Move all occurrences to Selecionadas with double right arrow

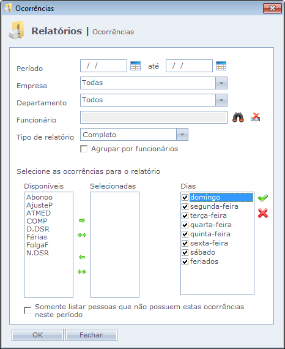point(82,235)
